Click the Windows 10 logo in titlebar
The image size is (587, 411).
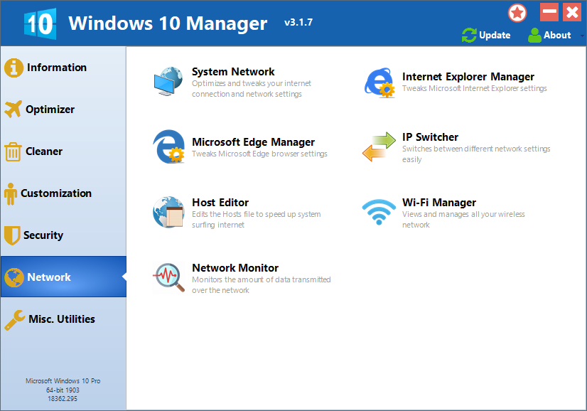click(x=40, y=23)
